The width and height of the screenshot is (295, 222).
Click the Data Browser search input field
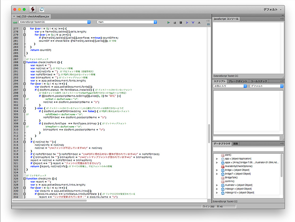[249, 149]
